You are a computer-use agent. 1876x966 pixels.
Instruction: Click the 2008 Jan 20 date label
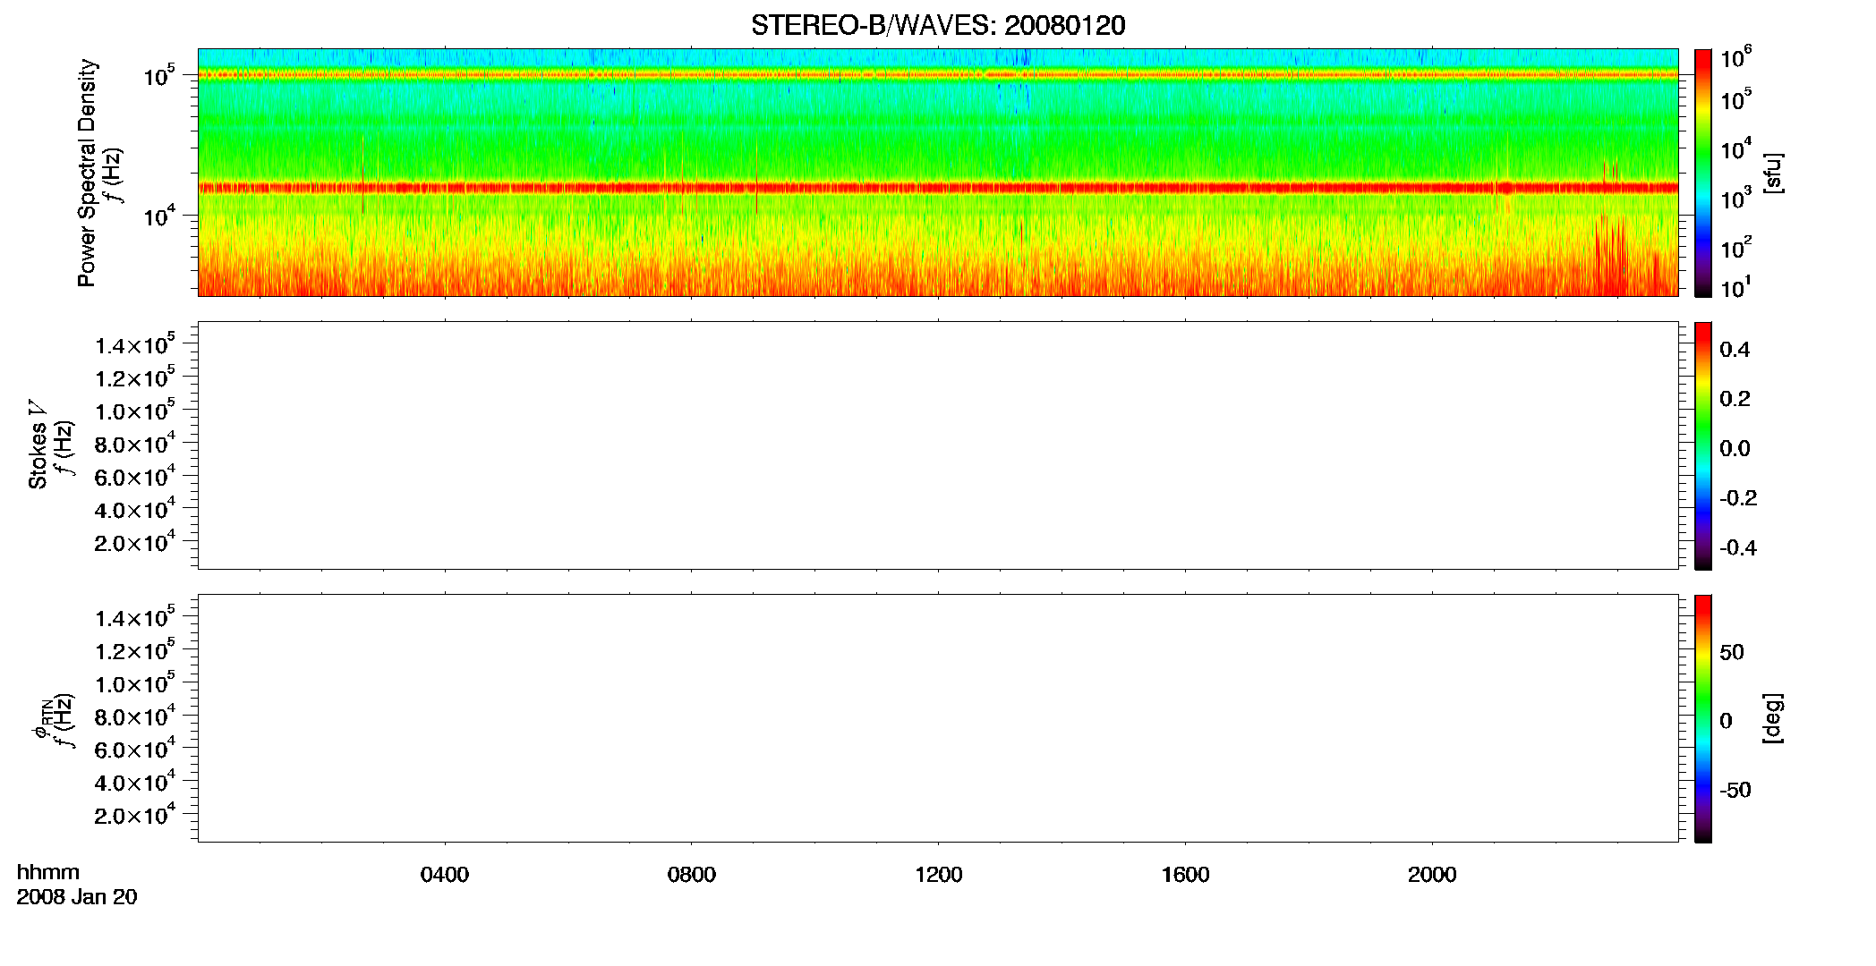tap(77, 897)
